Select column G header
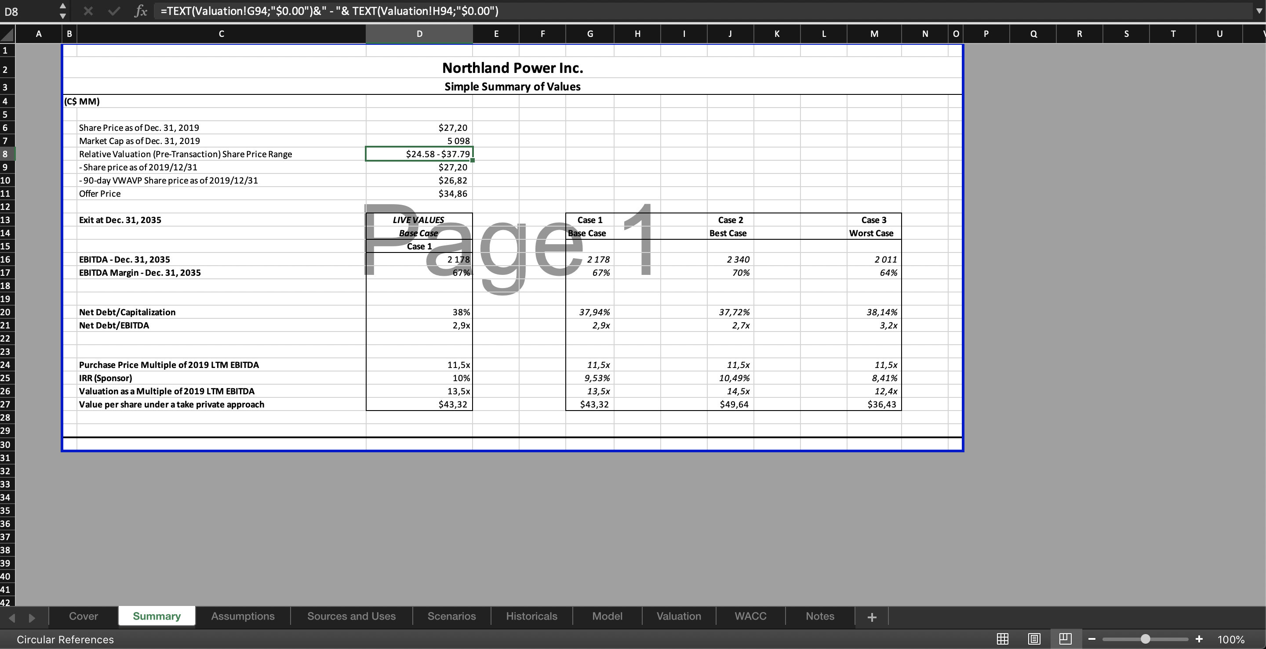This screenshot has height=649, width=1266. click(590, 34)
